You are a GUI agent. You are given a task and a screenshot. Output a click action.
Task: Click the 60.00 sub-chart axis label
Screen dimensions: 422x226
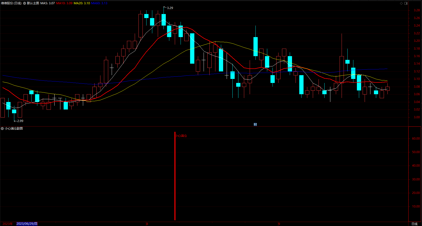(x=416, y=139)
